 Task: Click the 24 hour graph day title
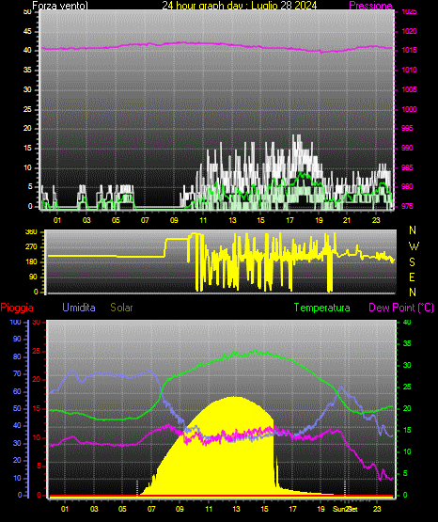[x=240, y=6]
